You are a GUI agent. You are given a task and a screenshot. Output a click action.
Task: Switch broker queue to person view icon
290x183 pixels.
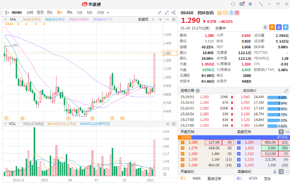[x=275, y=172]
